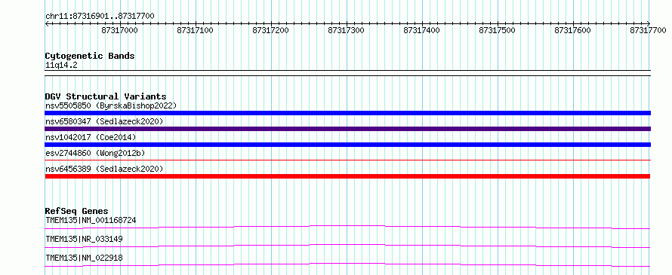672x275 pixels.
Task: Click the chr11:87316901..87317700 region label
Action: coord(100,16)
